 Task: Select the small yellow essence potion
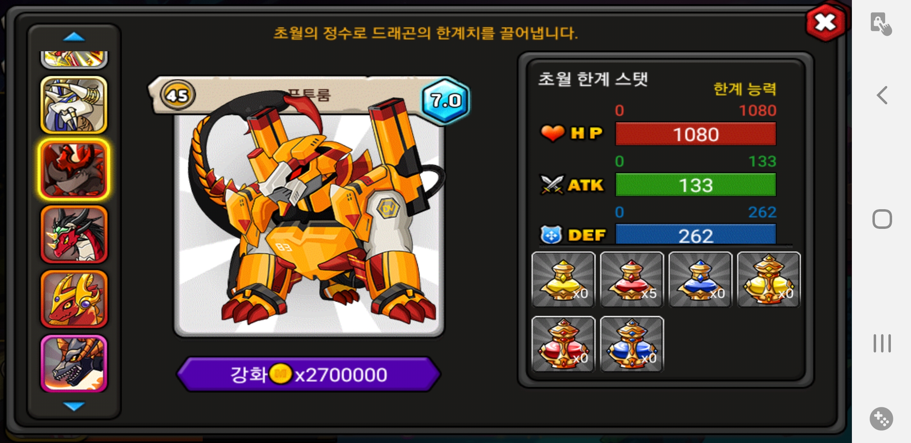pos(563,279)
